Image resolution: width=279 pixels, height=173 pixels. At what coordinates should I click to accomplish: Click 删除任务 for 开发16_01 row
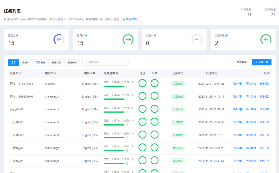(264, 161)
